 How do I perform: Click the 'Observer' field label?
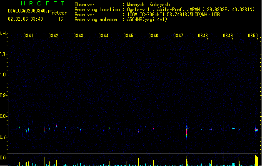tap(85, 5)
